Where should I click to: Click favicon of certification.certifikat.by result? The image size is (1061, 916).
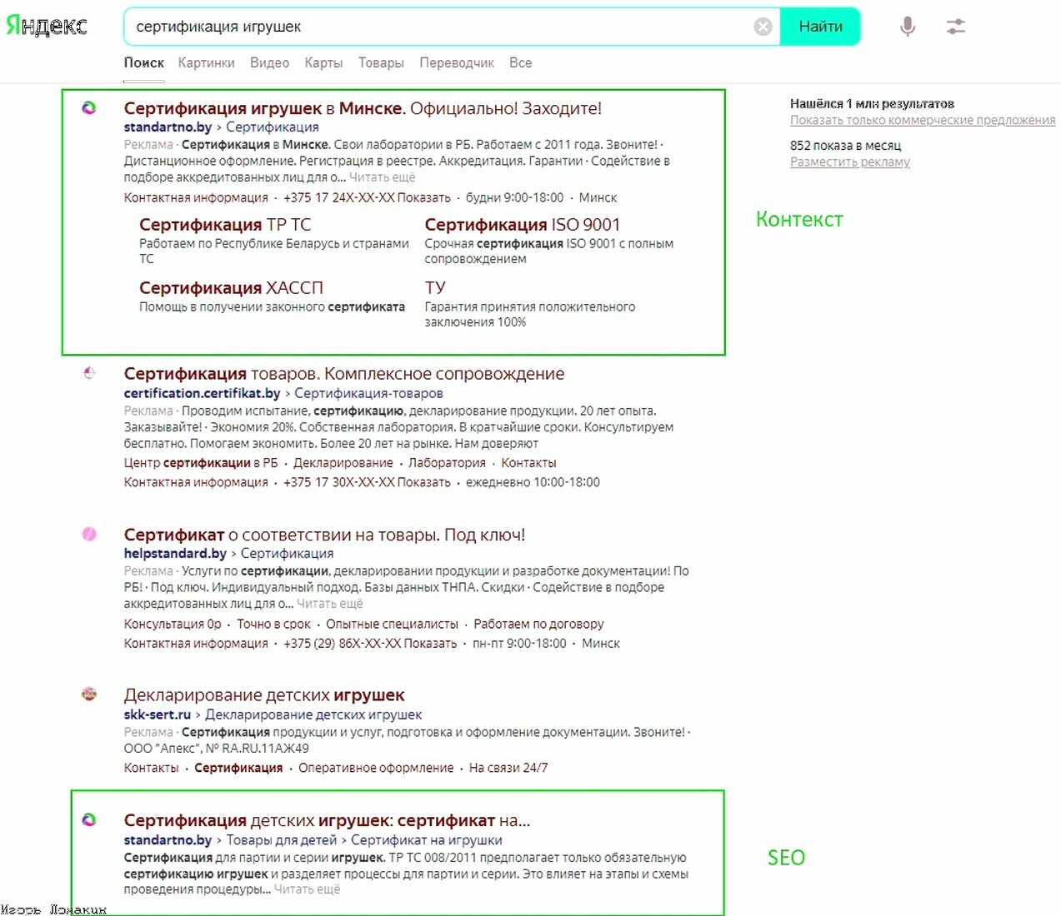click(89, 373)
